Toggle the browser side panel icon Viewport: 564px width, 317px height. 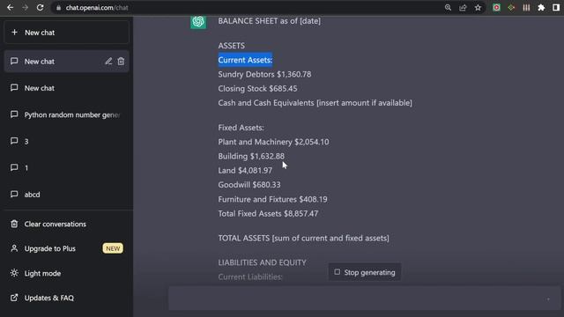[x=556, y=8]
